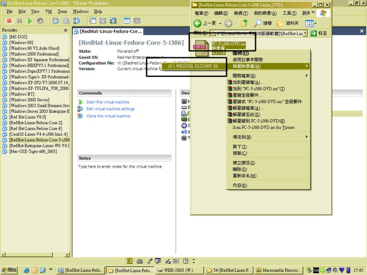Click the RedHat-Linux-Fedora-Cor... tab
This screenshot has height=275, width=367.
click(x=108, y=32)
